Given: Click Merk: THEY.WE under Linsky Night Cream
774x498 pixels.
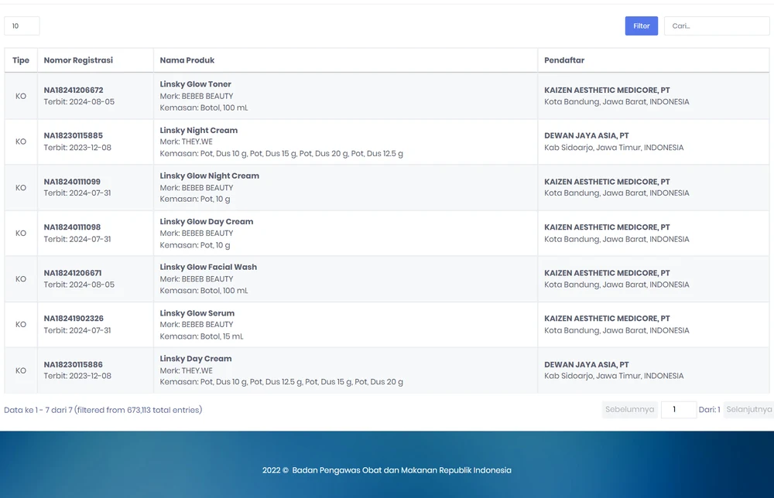Looking at the screenshot, I should click(186, 142).
